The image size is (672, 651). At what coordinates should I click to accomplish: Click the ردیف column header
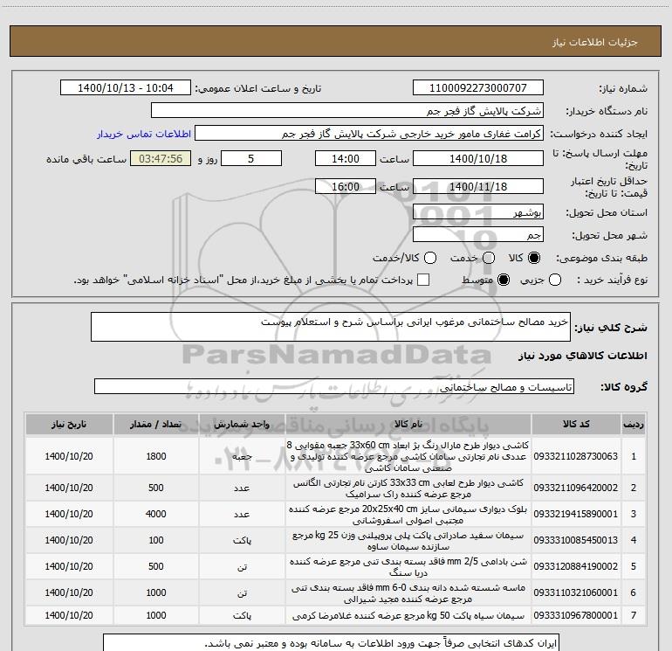click(x=634, y=425)
